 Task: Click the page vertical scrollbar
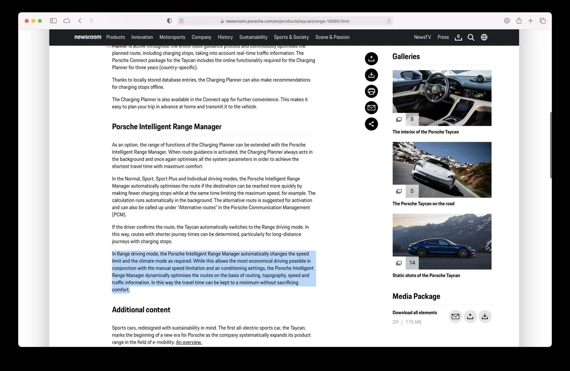(x=550, y=145)
